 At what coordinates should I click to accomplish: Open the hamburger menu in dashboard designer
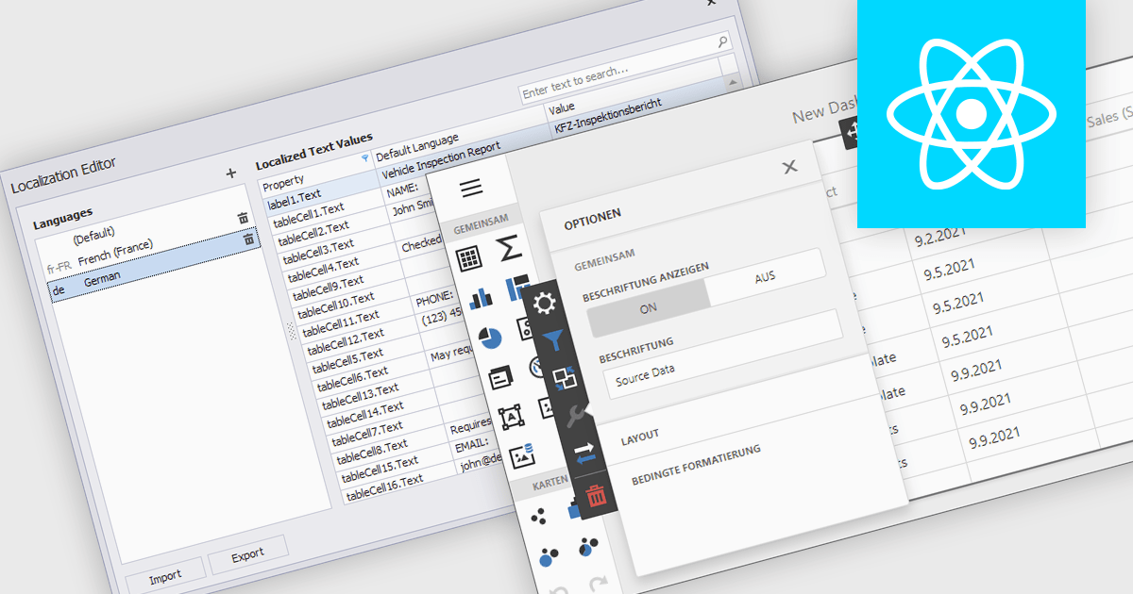point(472,189)
